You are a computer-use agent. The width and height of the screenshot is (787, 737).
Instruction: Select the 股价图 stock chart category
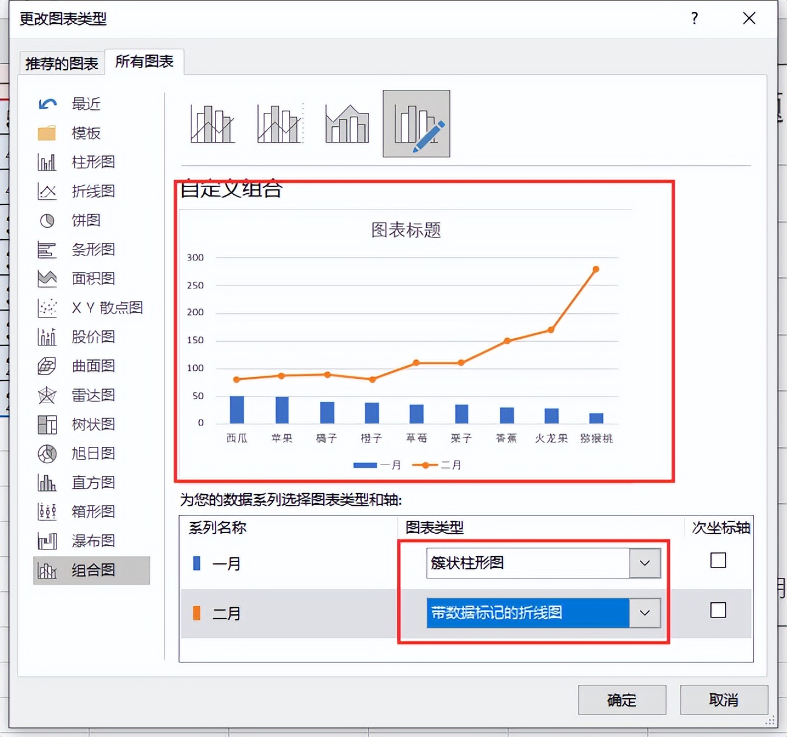point(93,337)
